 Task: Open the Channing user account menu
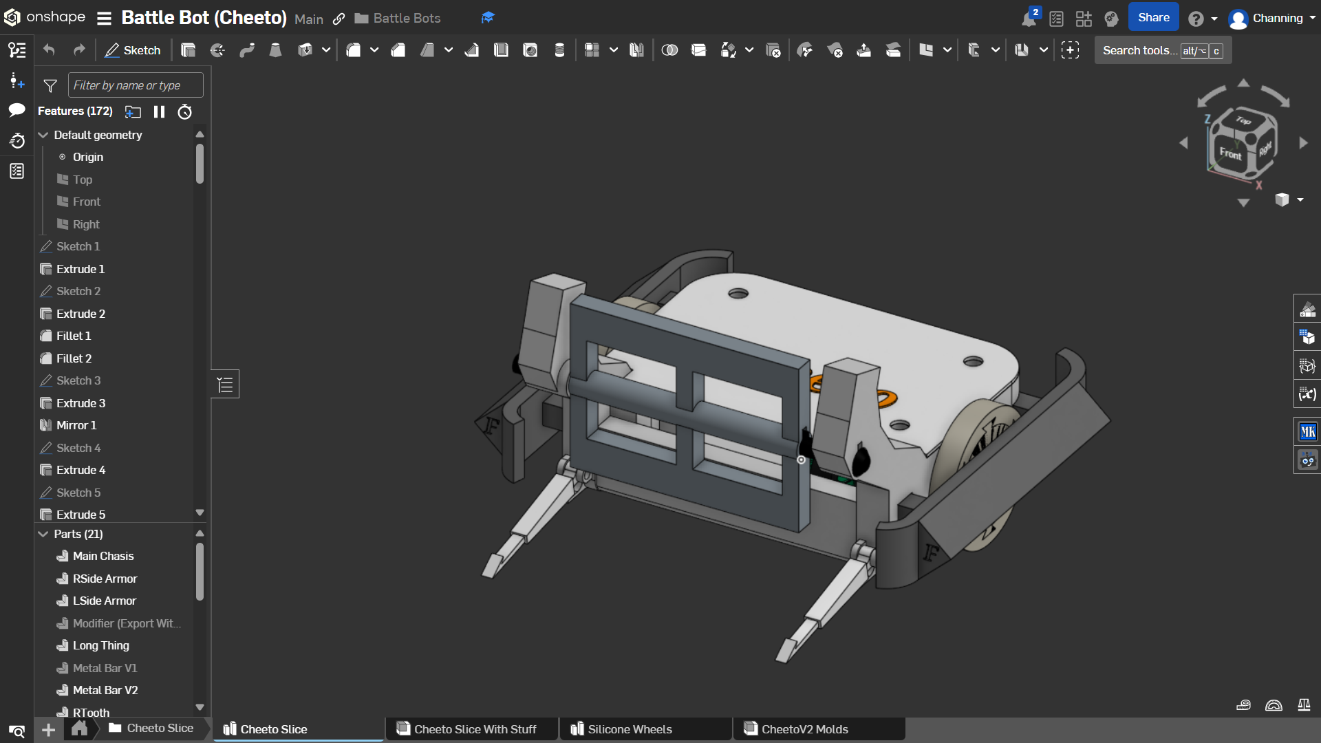coord(1272,19)
